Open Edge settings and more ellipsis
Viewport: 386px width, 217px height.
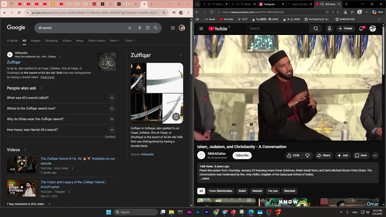(367, 12)
